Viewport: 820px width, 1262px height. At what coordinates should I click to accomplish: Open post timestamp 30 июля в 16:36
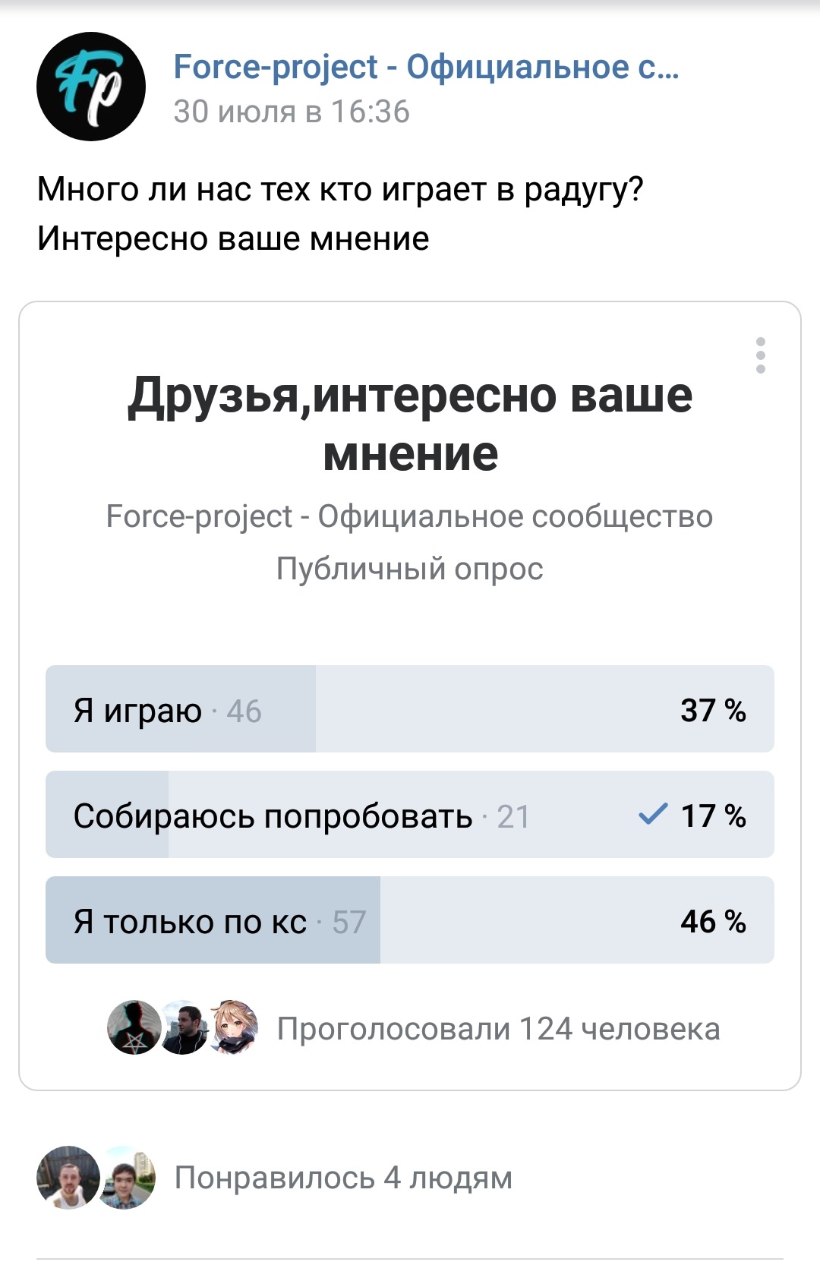[292, 112]
